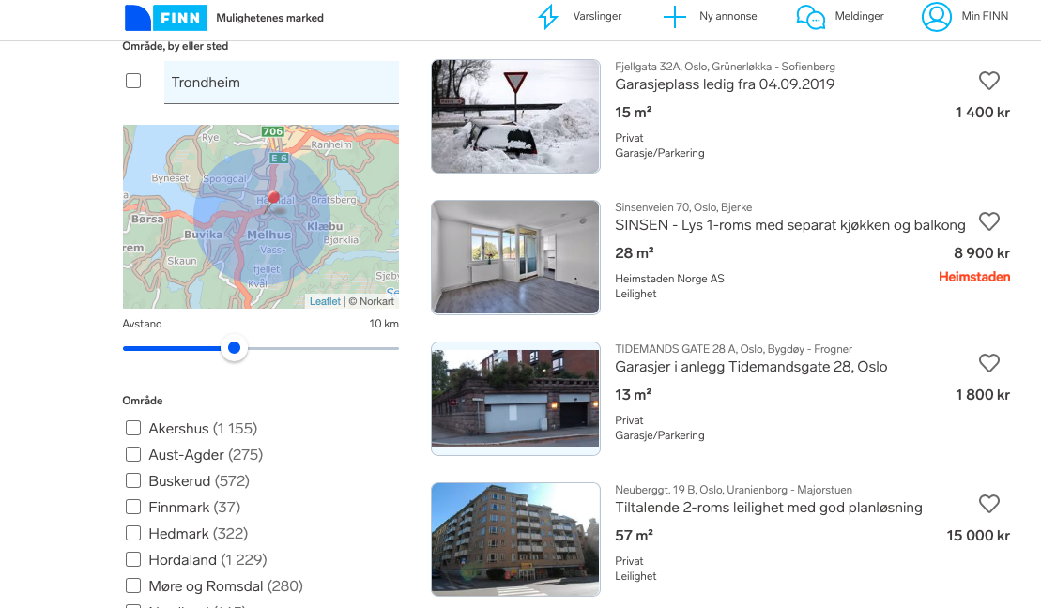The height and width of the screenshot is (608, 1041).
Task: Open Varslinger lightning bolt icon
Action: click(x=547, y=17)
